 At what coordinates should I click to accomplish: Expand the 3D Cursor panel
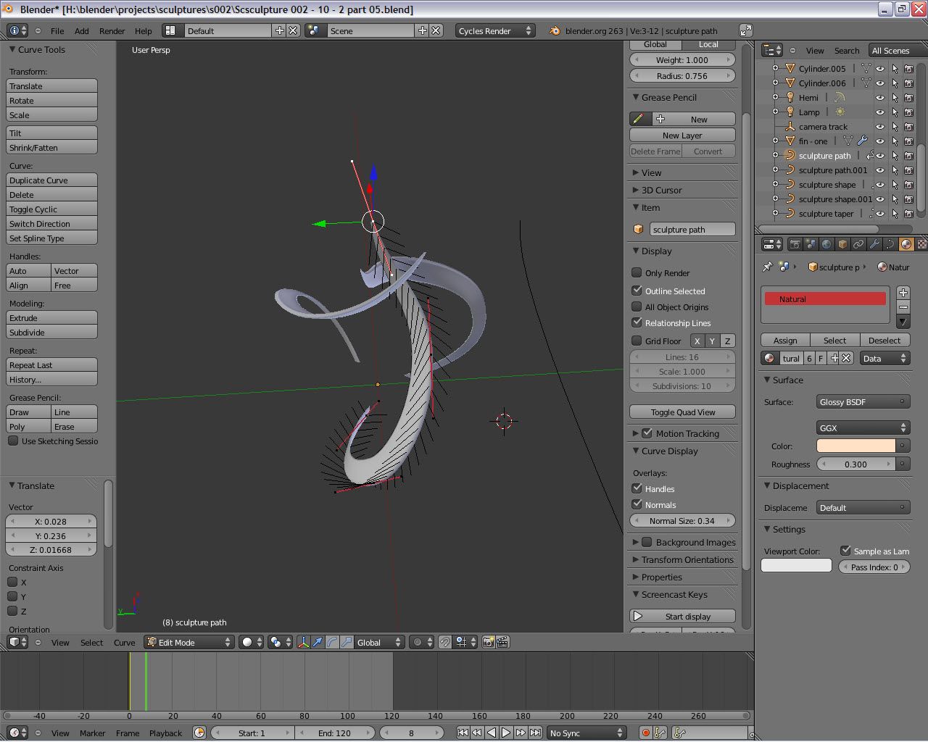pos(661,190)
